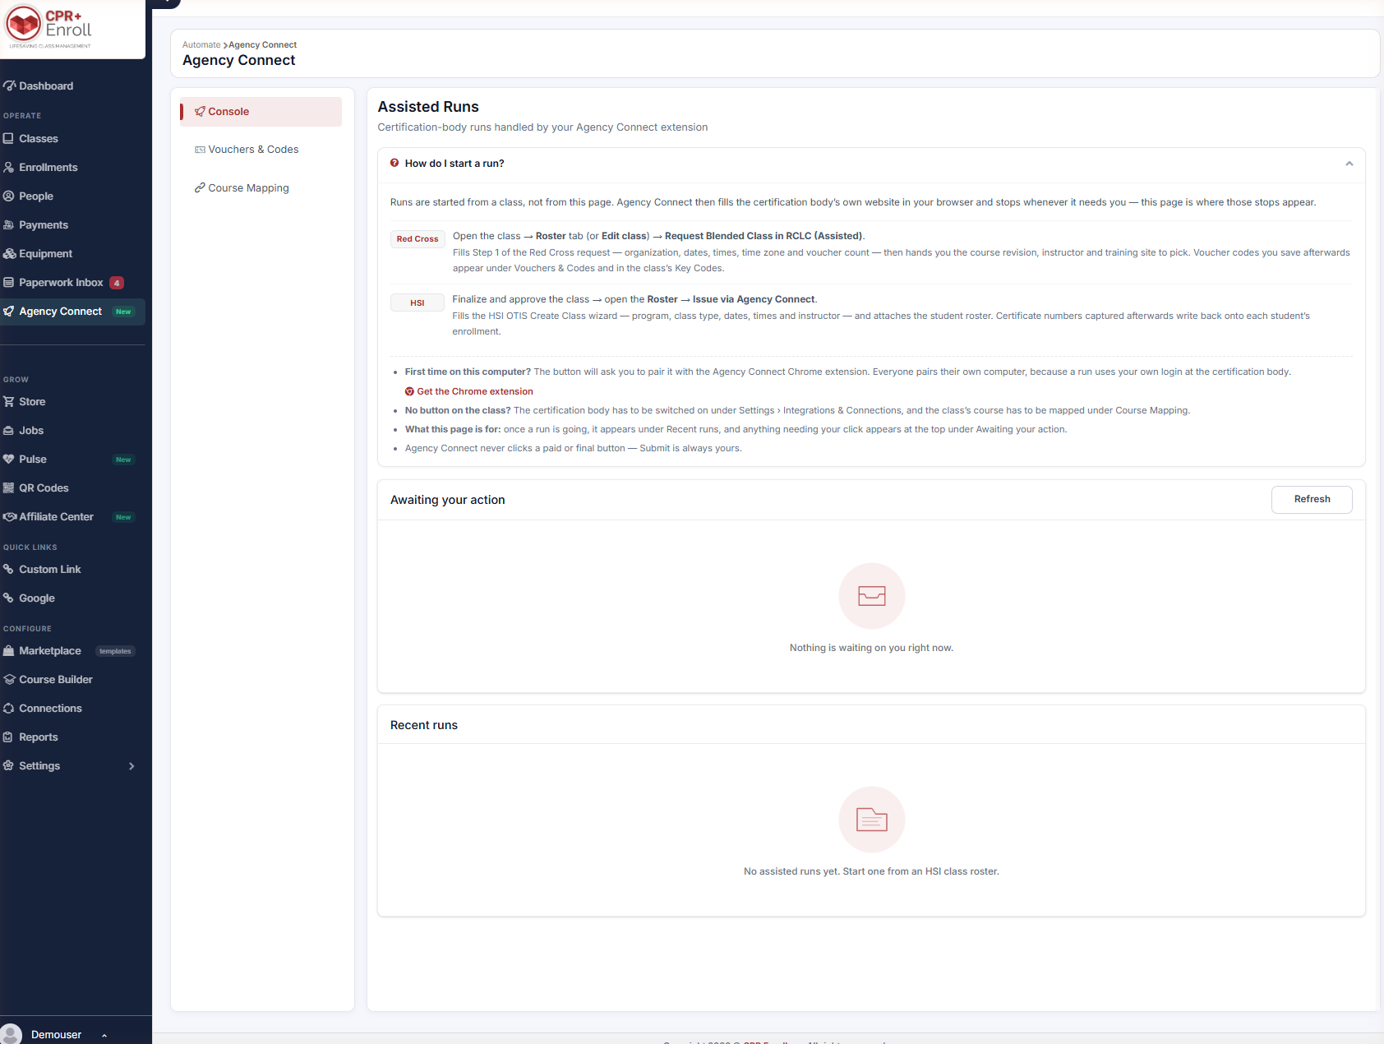
Task: Click the Enrollments person icon
Action: pos(9,167)
